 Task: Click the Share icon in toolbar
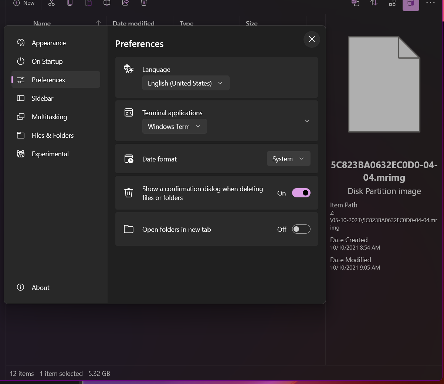pos(125,3)
